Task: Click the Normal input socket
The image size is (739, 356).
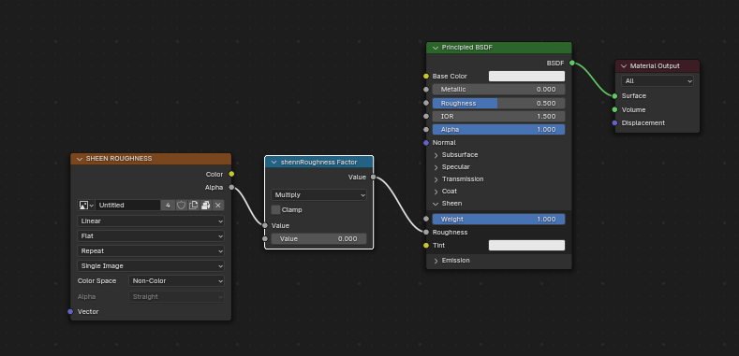Action: (x=426, y=143)
